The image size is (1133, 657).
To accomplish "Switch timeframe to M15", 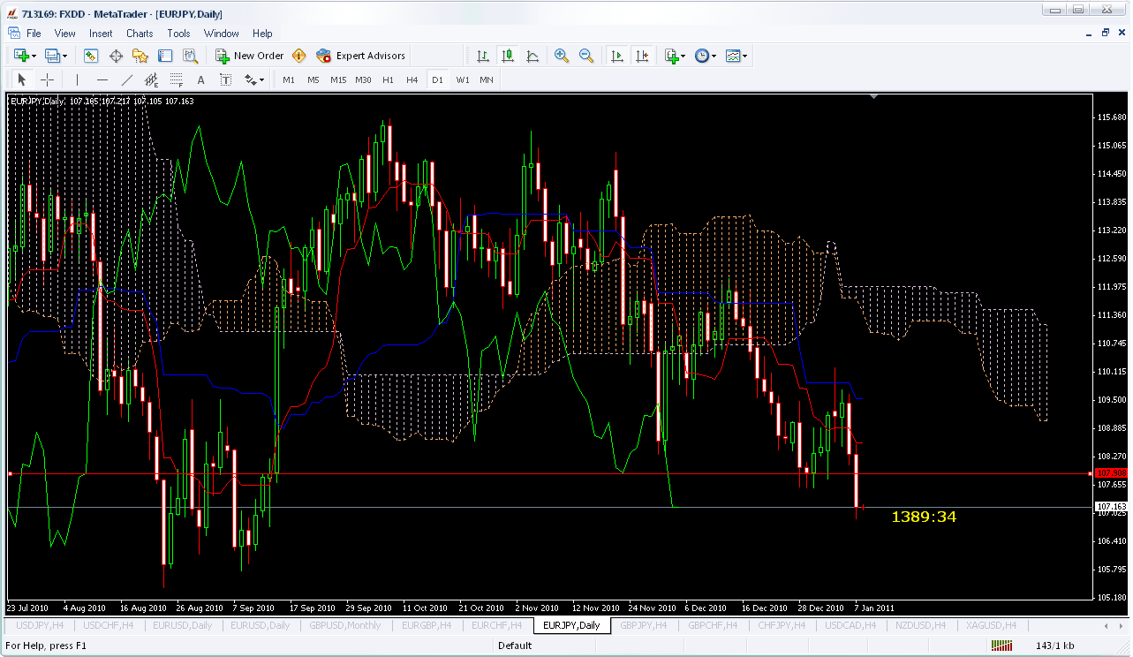I will click(338, 79).
